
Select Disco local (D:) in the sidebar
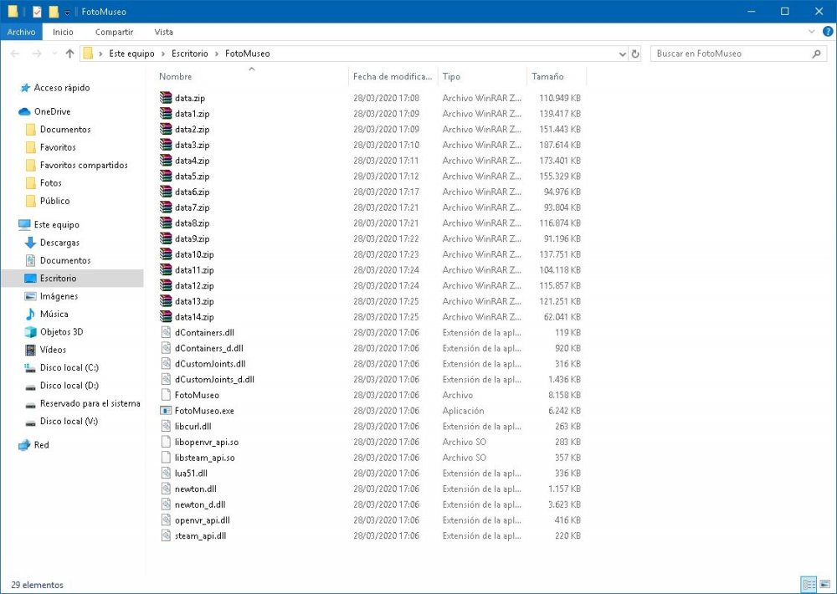coord(69,386)
